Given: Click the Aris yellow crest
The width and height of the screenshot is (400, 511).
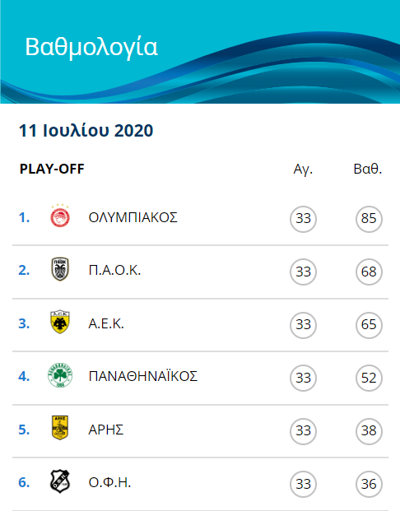Looking at the screenshot, I should [60, 428].
